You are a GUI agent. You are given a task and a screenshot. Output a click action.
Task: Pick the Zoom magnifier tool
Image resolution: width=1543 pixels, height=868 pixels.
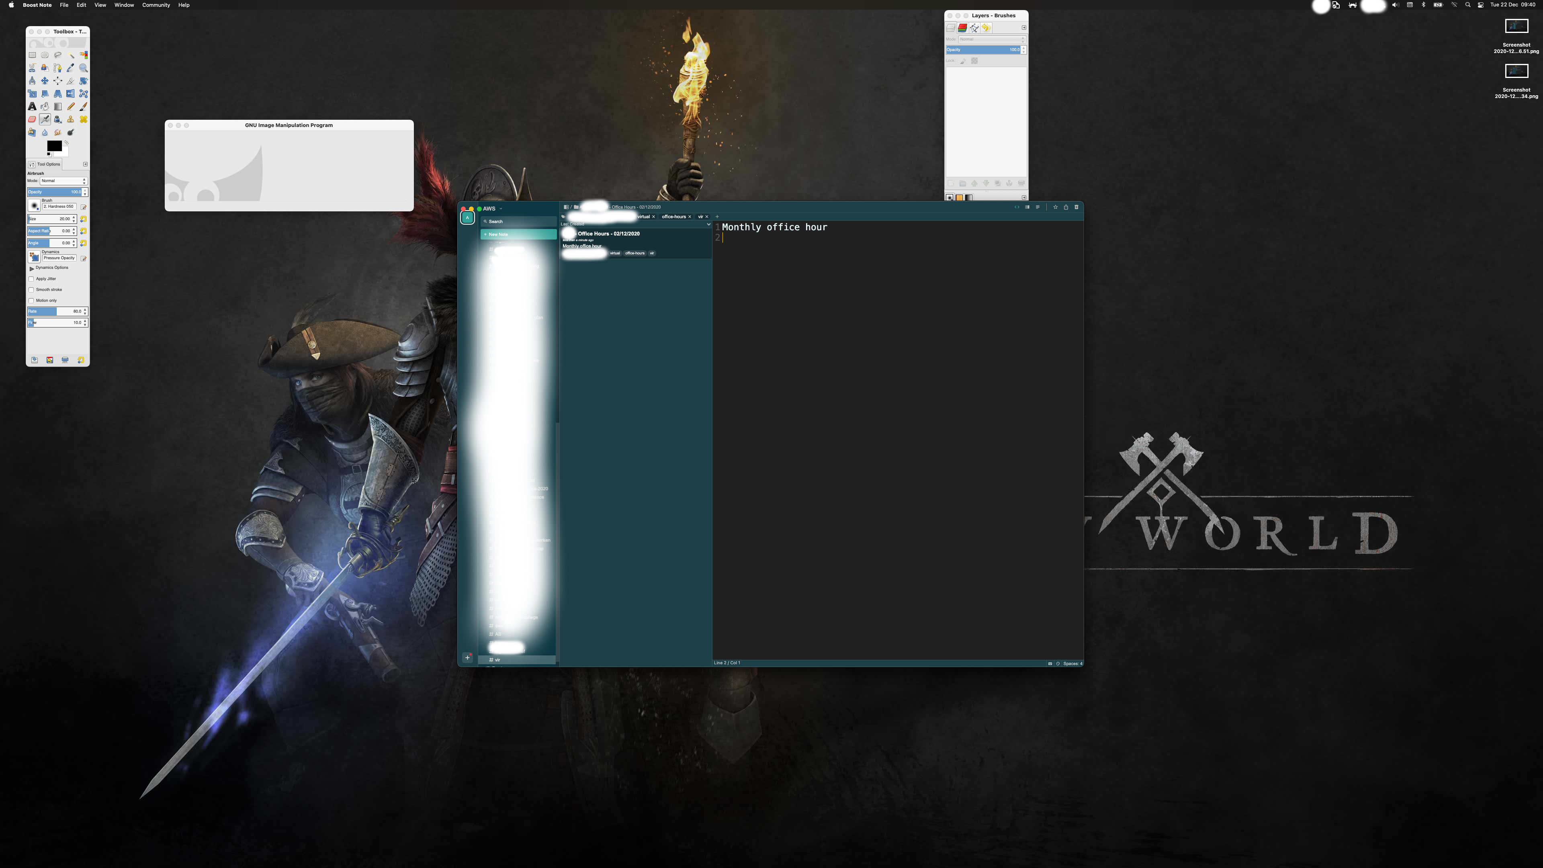coord(83,68)
